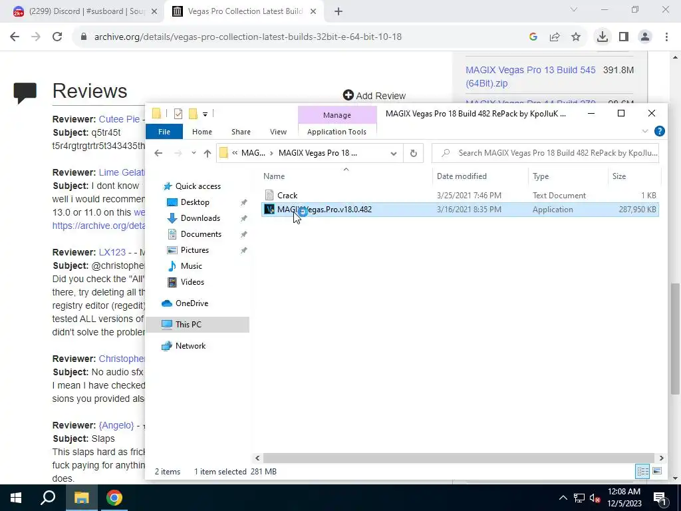Open Quick access star icon in sidebar
Screen dimensions: 681x511
click(167, 186)
